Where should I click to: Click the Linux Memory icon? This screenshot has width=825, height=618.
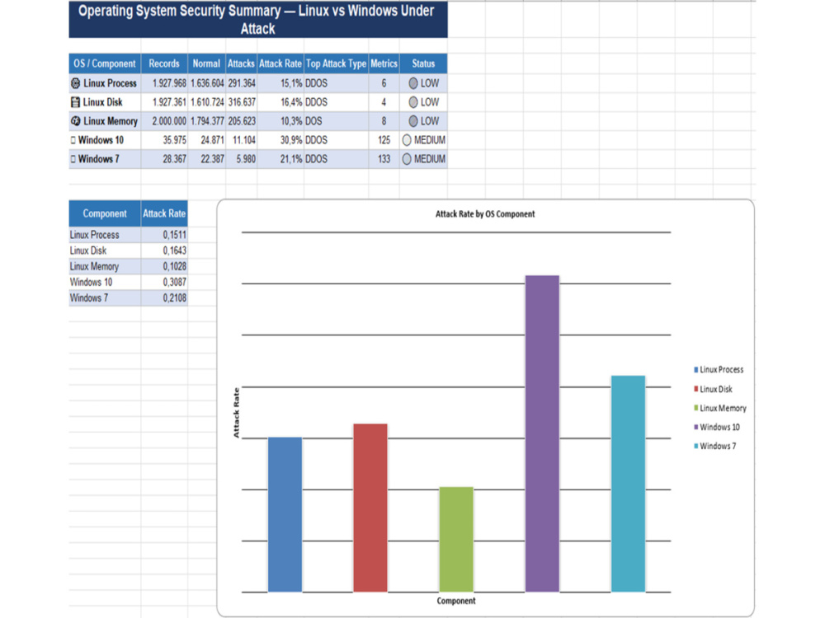[75, 121]
